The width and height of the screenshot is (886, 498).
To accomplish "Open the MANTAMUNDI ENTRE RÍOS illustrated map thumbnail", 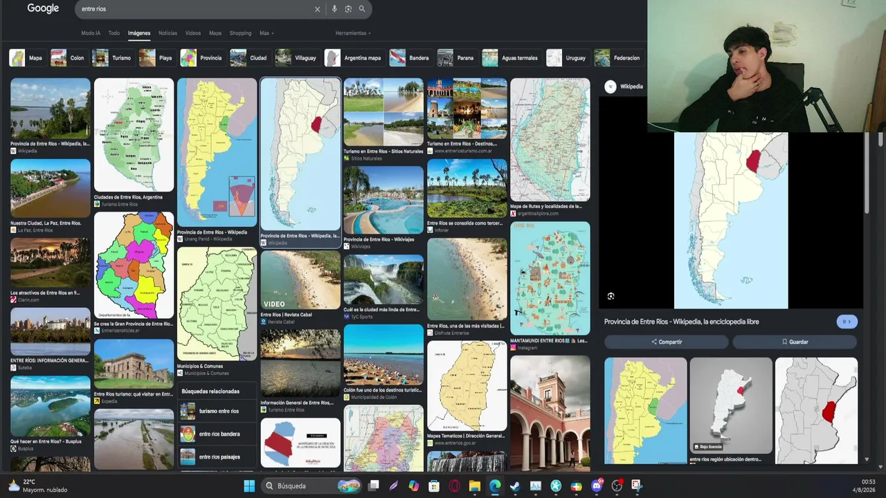I will pyautogui.click(x=550, y=278).
